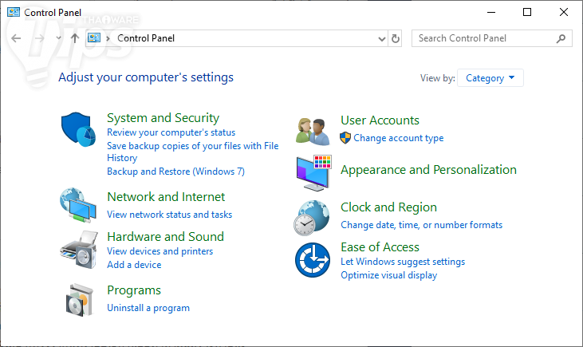
Task: Open the Ease of Access icon
Action: tap(312, 259)
